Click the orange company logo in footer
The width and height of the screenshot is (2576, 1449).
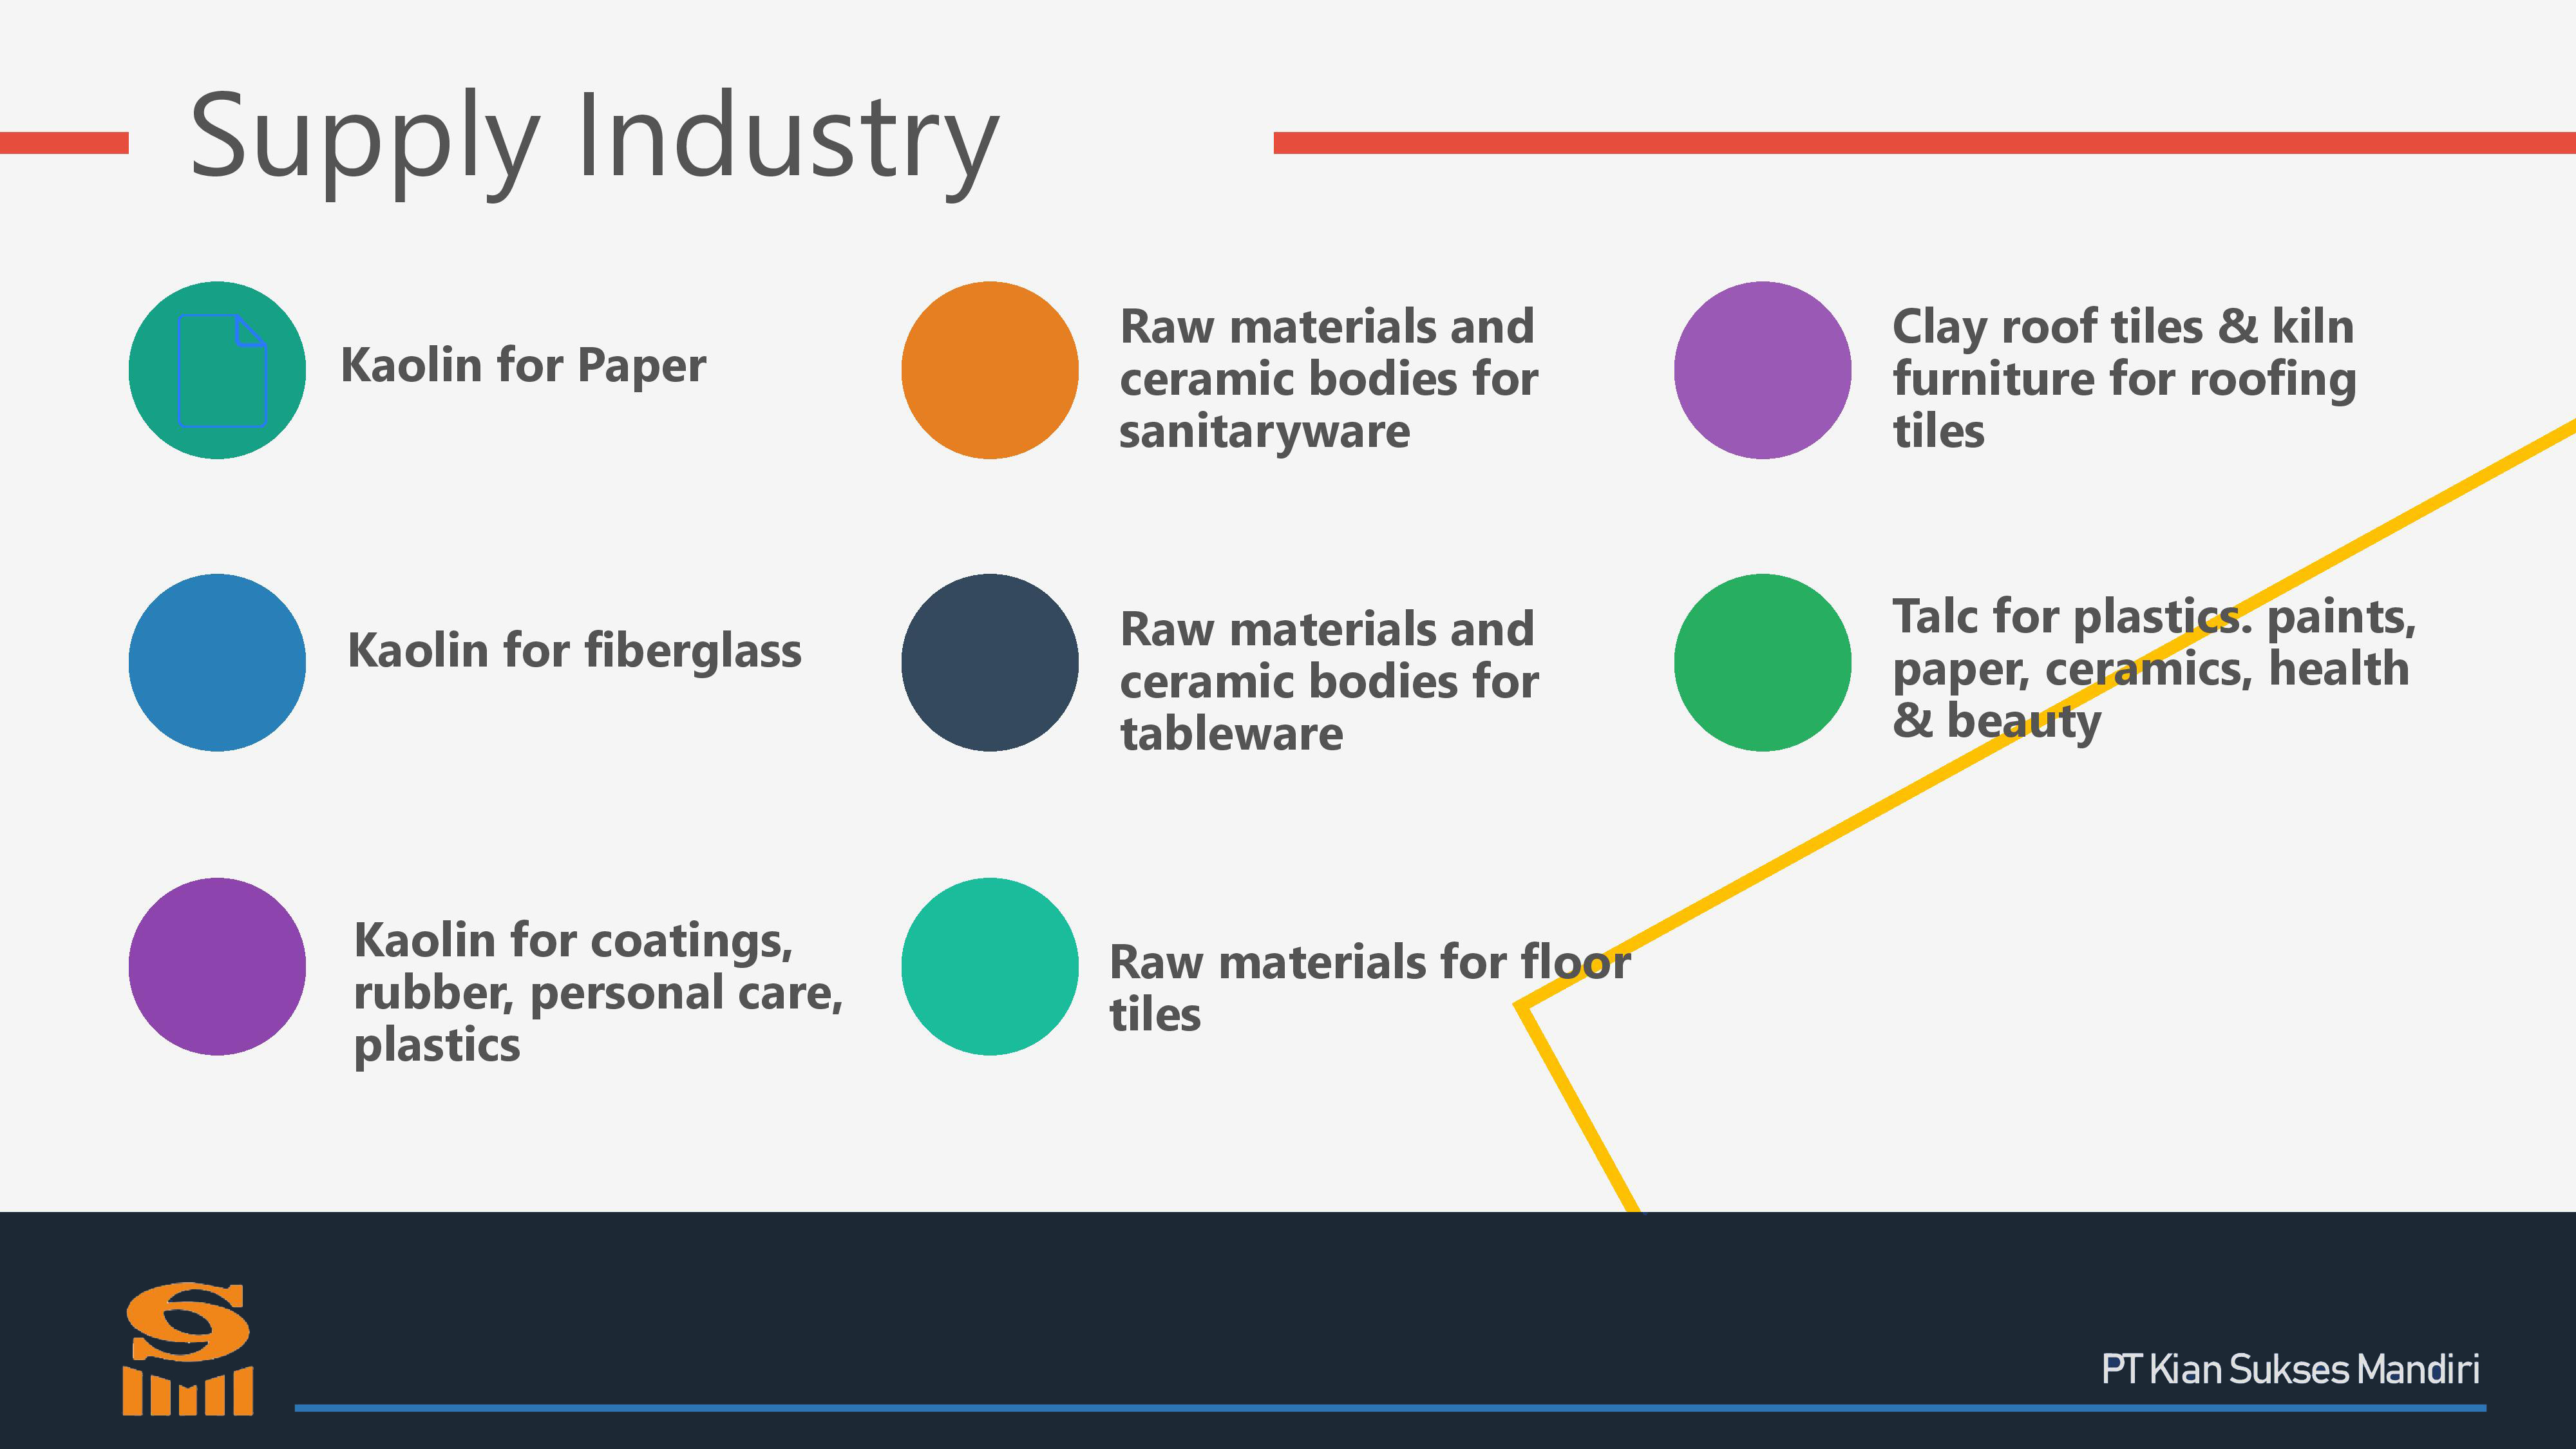click(x=188, y=1348)
